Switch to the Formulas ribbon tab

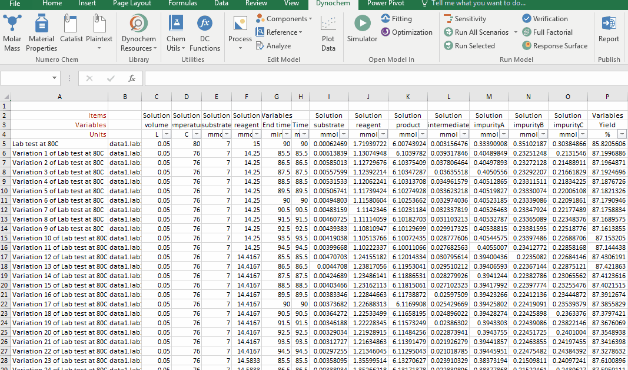tap(182, 4)
